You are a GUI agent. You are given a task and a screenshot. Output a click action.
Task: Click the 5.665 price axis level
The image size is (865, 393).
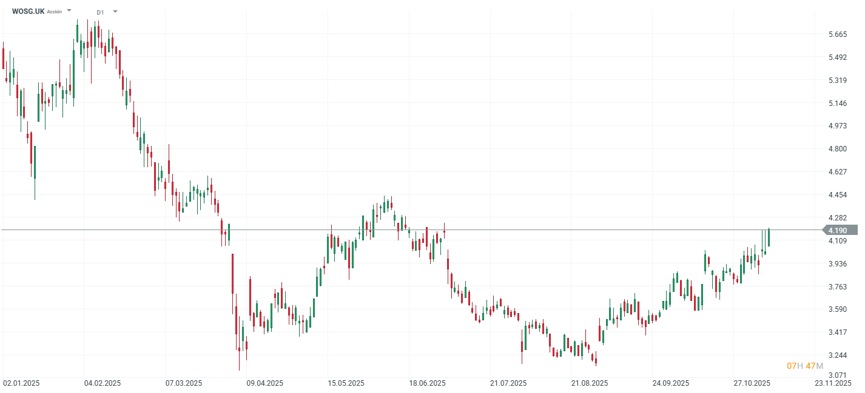tap(837, 35)
